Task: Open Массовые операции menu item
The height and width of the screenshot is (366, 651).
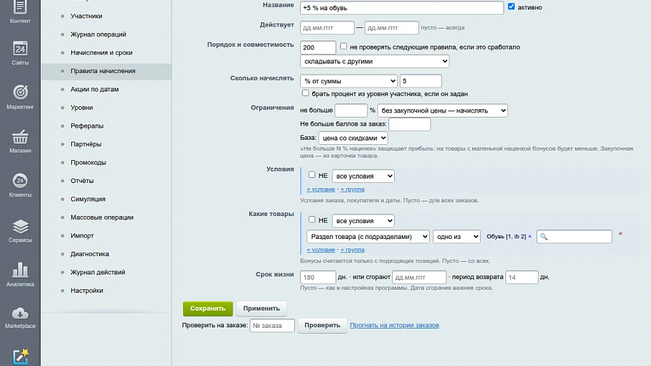Action: [x=102, y=217]
